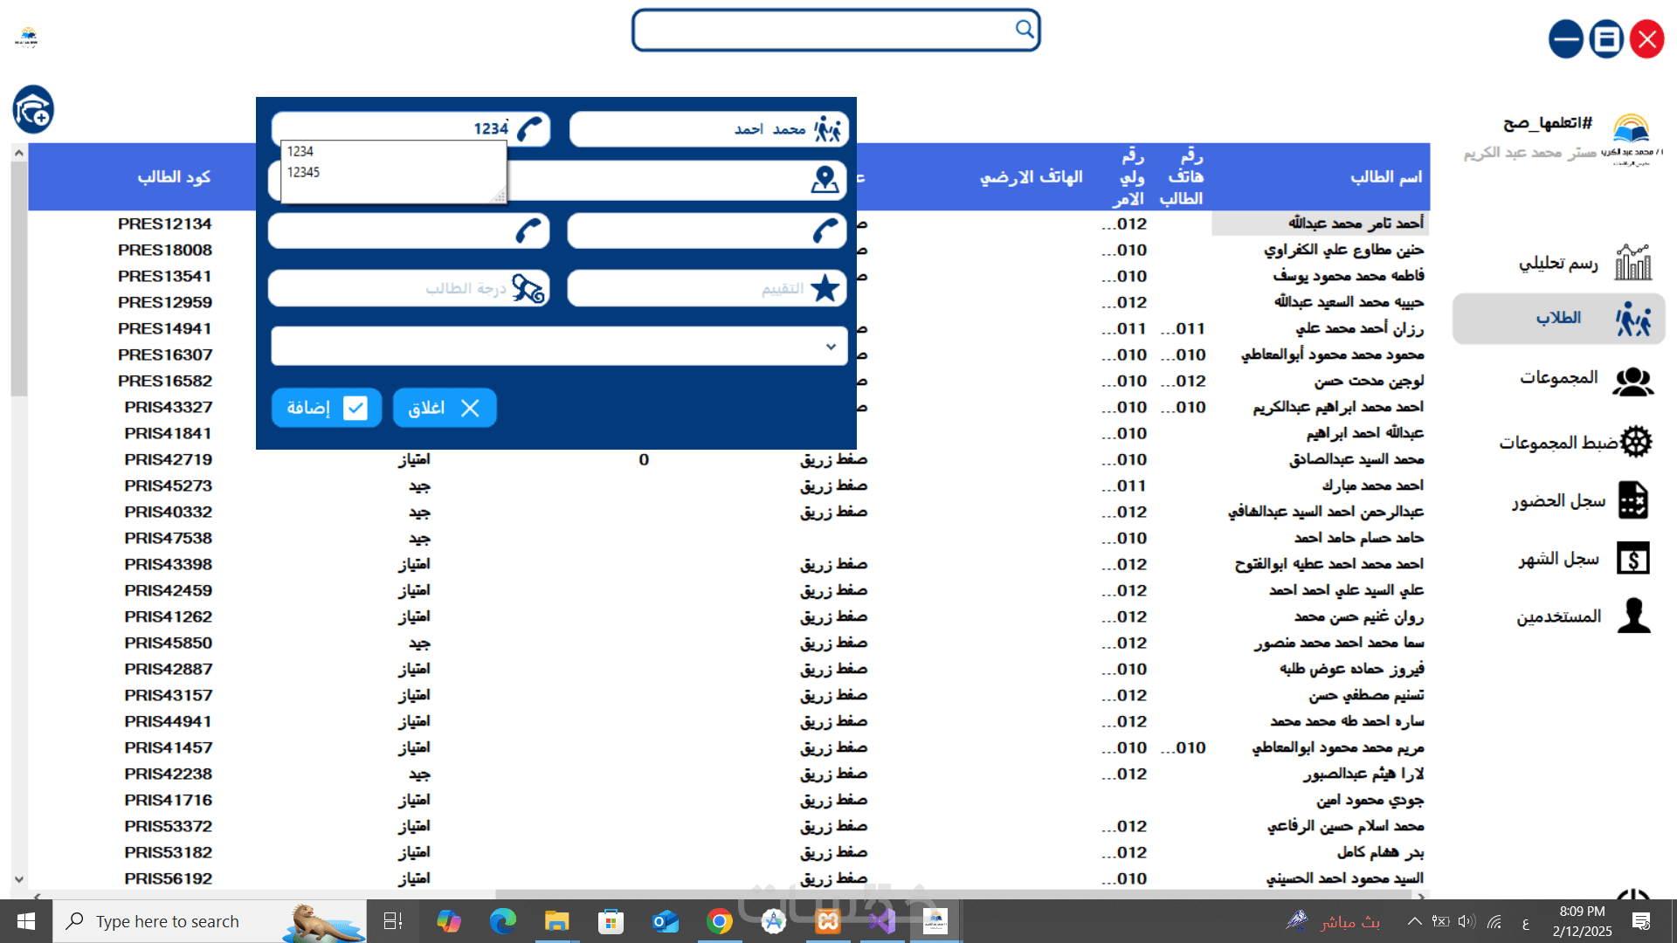Click the attendance log document icon
This screenshot has height=943, width=1677.
pyautogui.click(x=1632, y=500)
